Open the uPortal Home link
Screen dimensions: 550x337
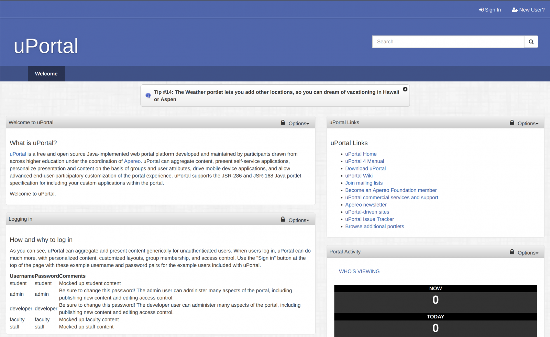[x=361, y=154]
